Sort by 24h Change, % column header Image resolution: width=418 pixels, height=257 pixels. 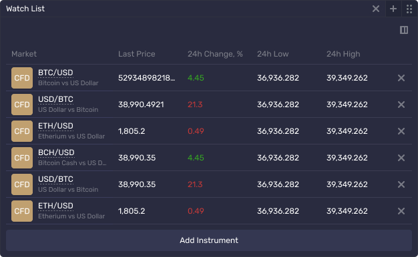215,54
